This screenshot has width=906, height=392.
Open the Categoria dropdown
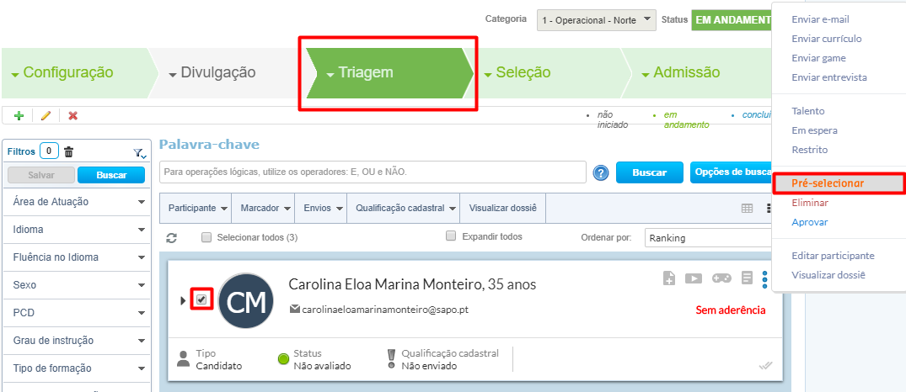tap(597, 19)
